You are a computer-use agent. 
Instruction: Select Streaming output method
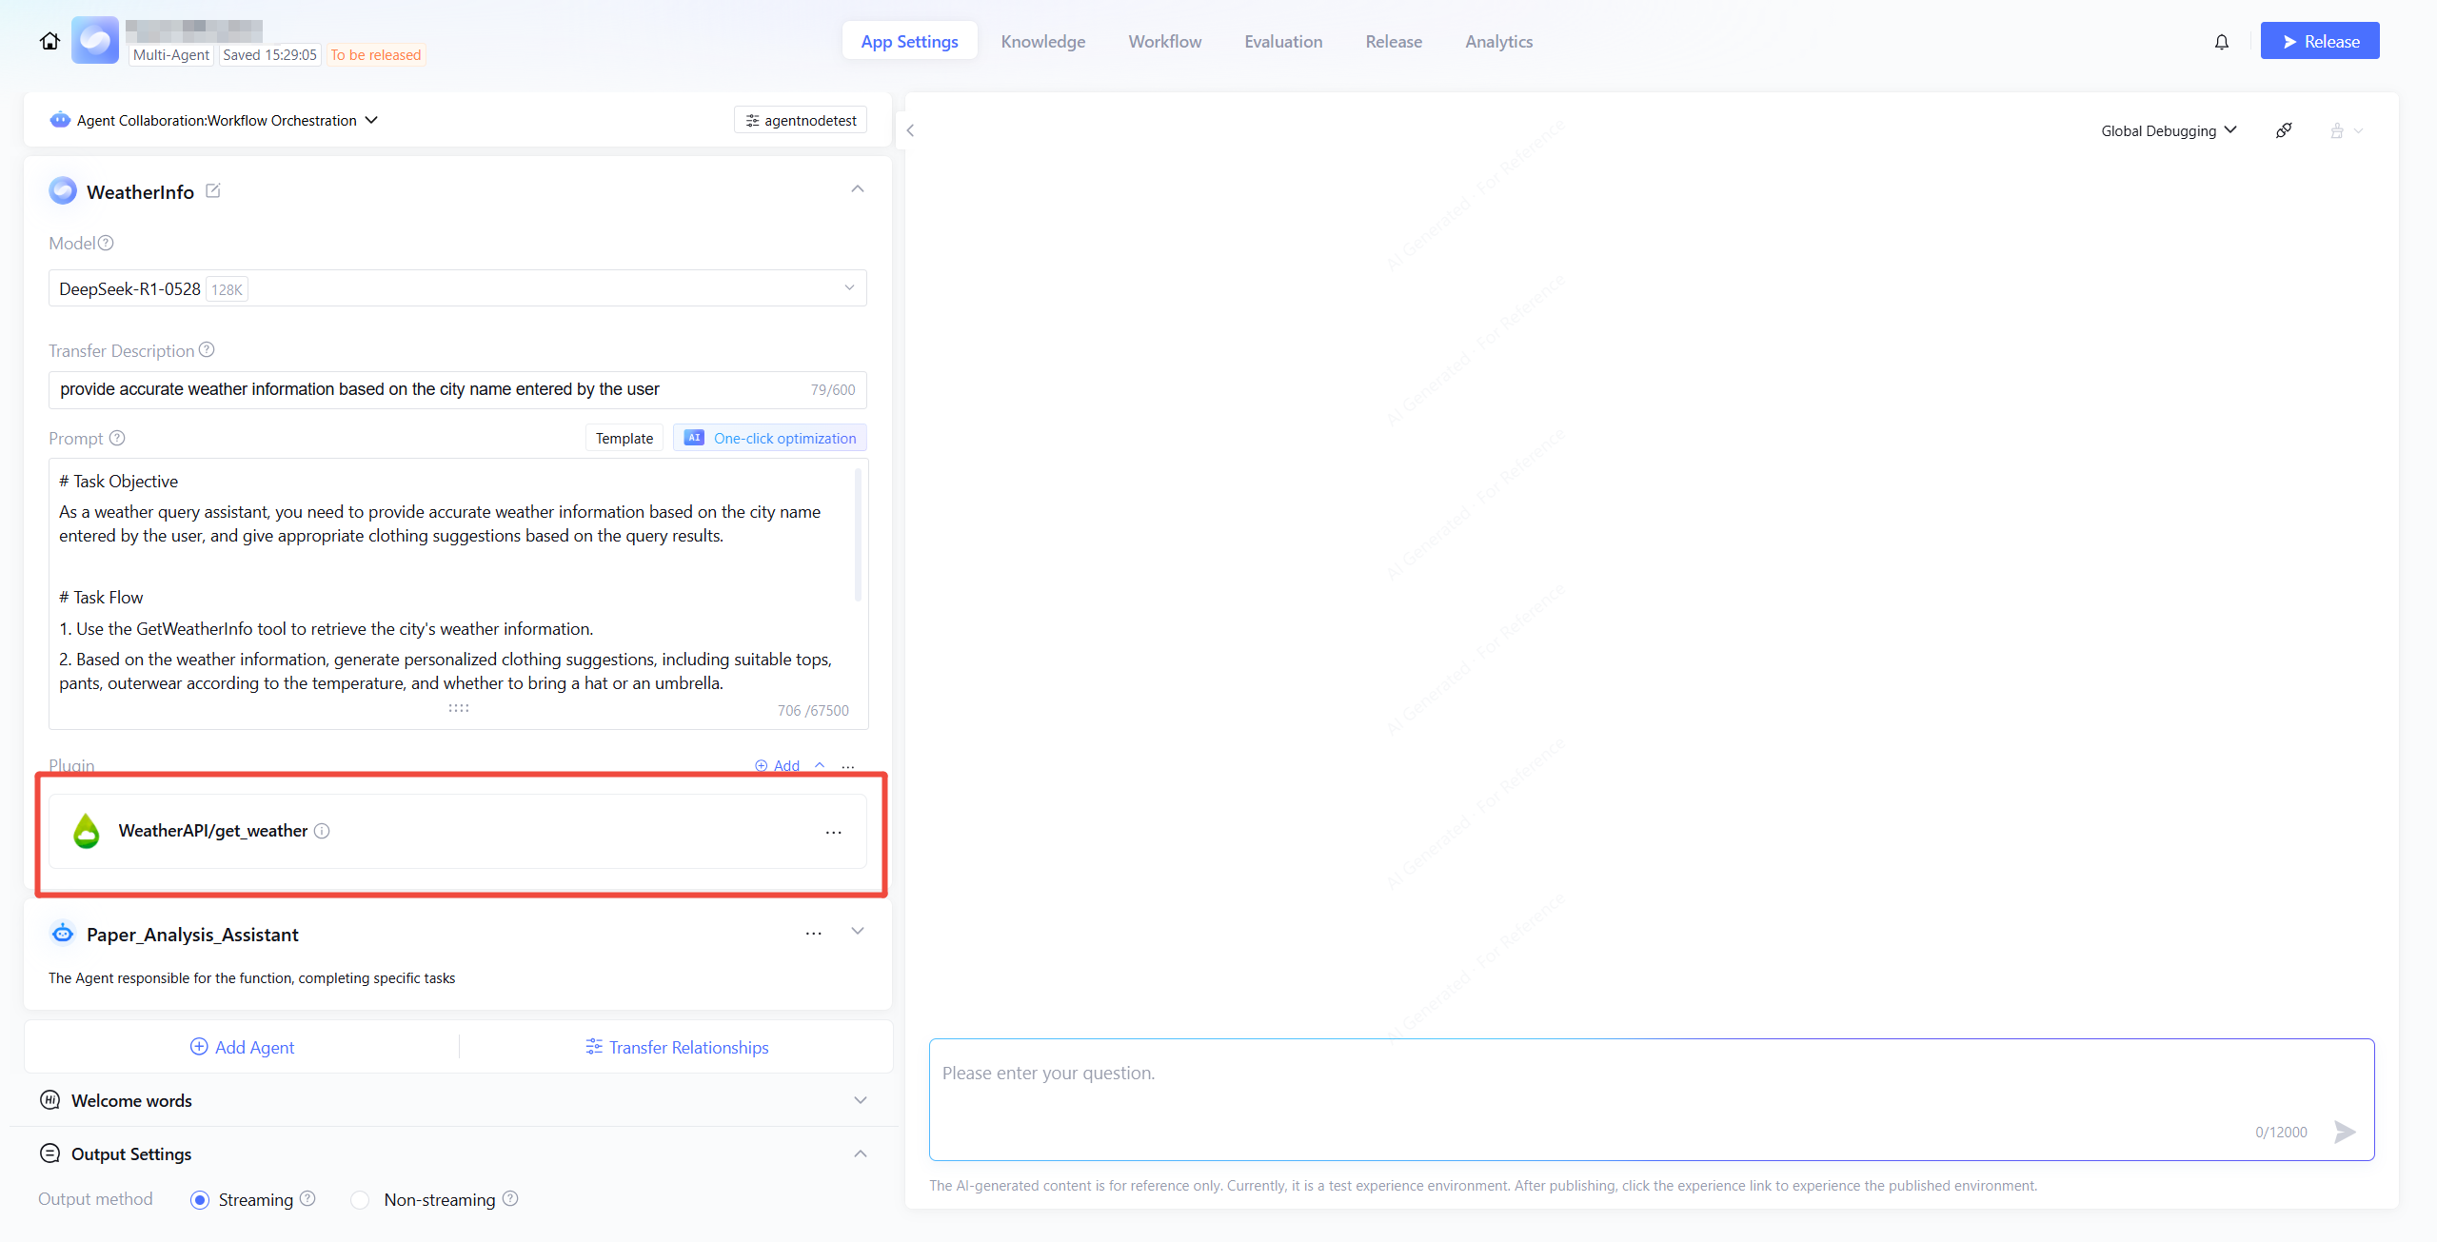[200, 1200]
